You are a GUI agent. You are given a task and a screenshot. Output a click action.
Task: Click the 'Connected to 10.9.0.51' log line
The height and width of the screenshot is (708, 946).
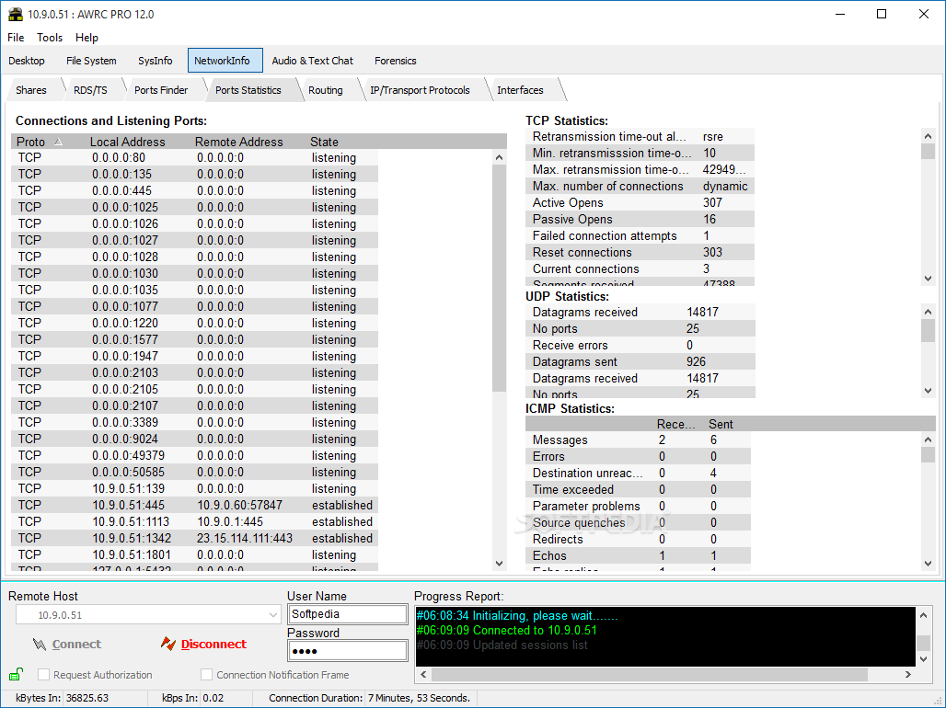click(x=507, y=630)
